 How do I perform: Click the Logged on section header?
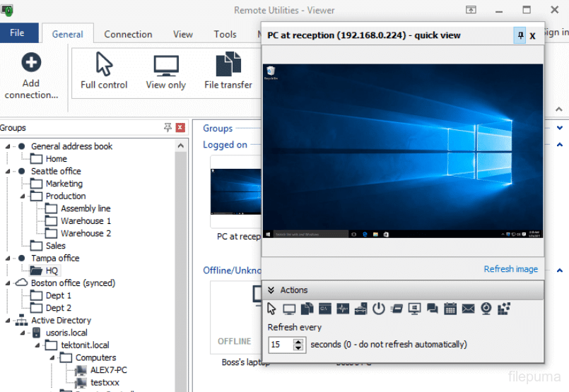point(225,145)
